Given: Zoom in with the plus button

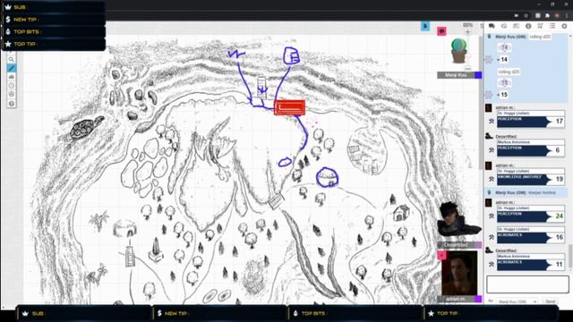Looking at the screenshot, I should [x=467, y=32].
